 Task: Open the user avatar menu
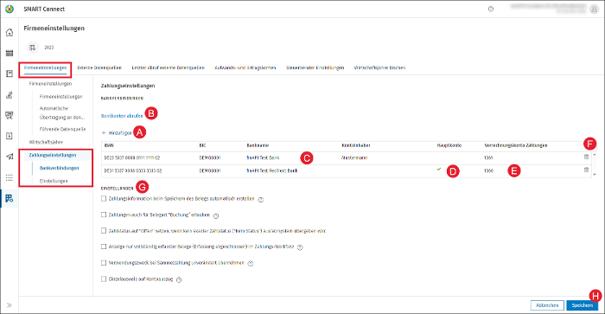click(594, 9)
